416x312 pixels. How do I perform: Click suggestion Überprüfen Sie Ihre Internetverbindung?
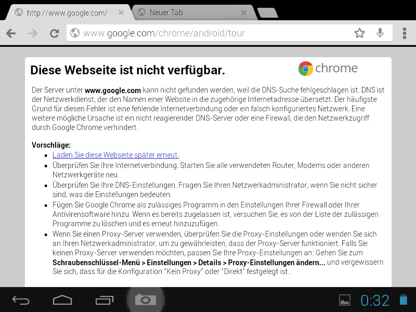point(211,170)
